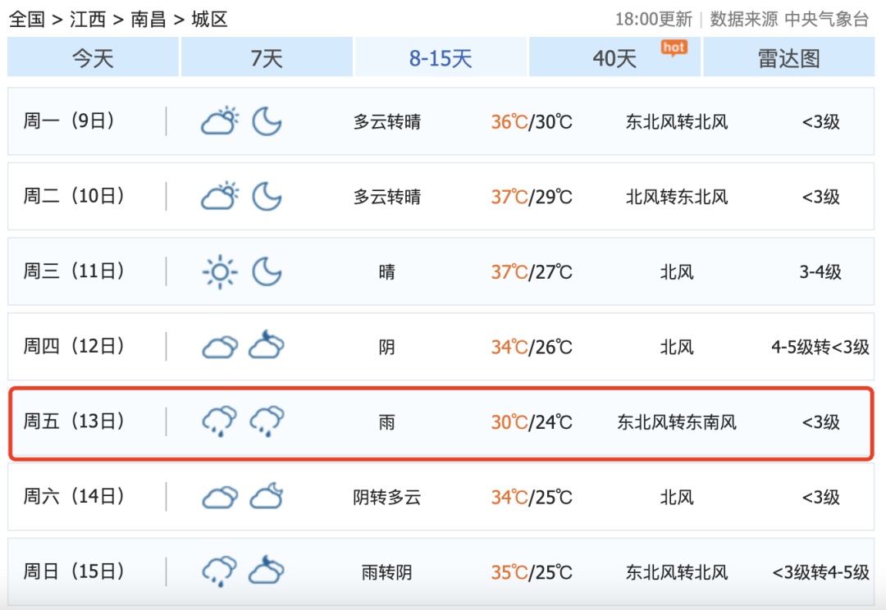Screen dimensions: 886x610
Task: Open the 7天 forecast tab
Action: pos(267,57)
